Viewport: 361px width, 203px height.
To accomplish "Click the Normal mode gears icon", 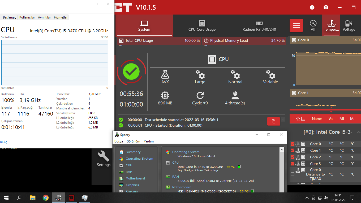I will [x=235, y=74].
